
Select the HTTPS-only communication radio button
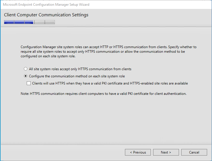coord(25,69)
